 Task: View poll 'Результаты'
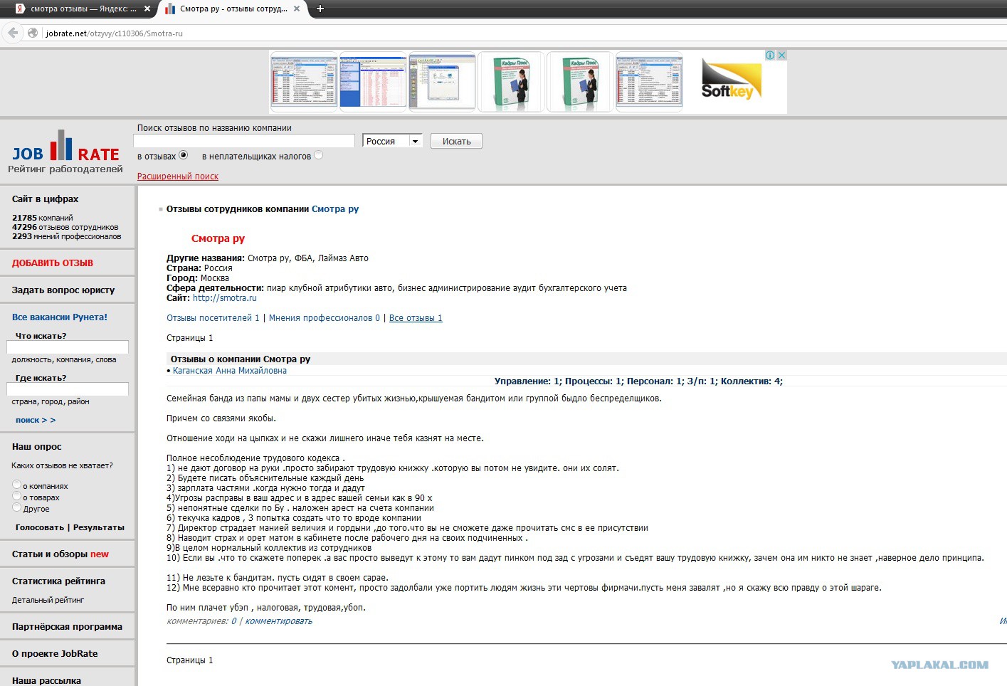pyautogui.click(x=99, y=528)
